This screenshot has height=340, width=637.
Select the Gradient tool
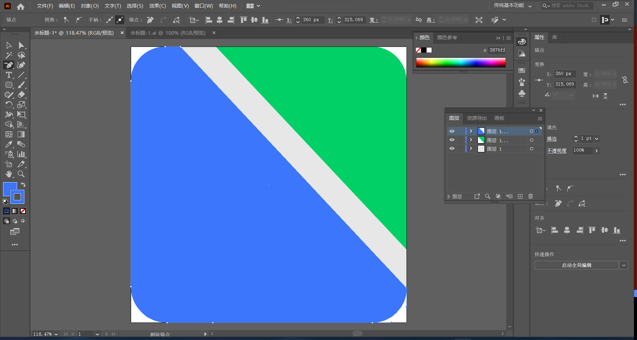coord(21,134)
